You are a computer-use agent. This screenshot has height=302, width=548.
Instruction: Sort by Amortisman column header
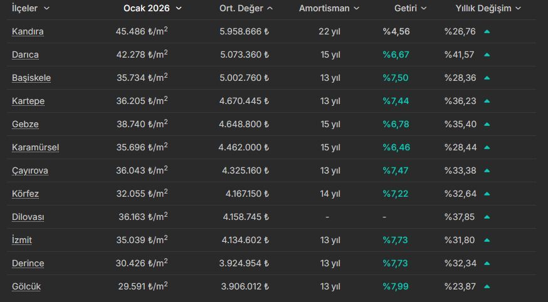click(329, 8)
